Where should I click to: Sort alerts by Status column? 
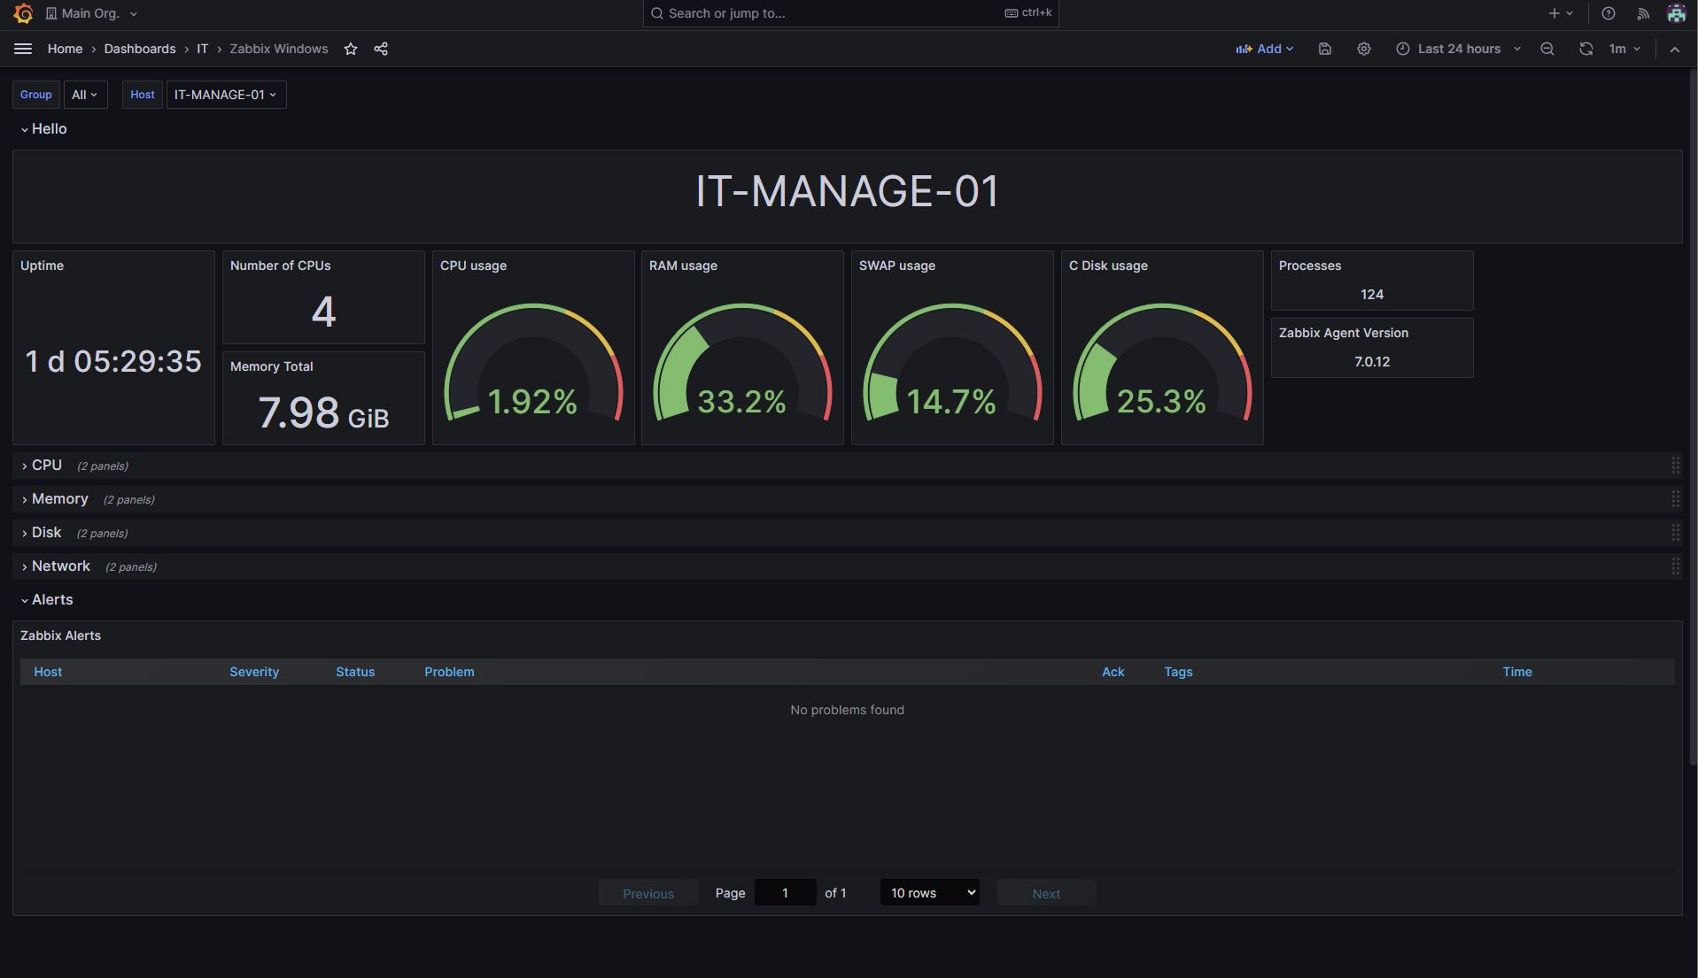click(x=355, y=672)
